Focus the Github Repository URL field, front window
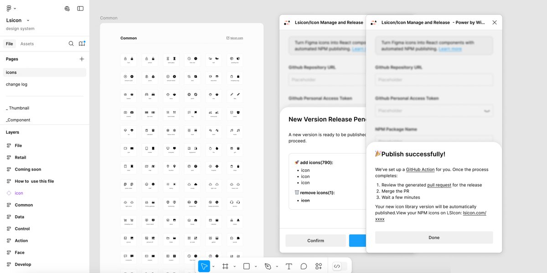Viewport: 547px width, 273px height. (434, 80)
